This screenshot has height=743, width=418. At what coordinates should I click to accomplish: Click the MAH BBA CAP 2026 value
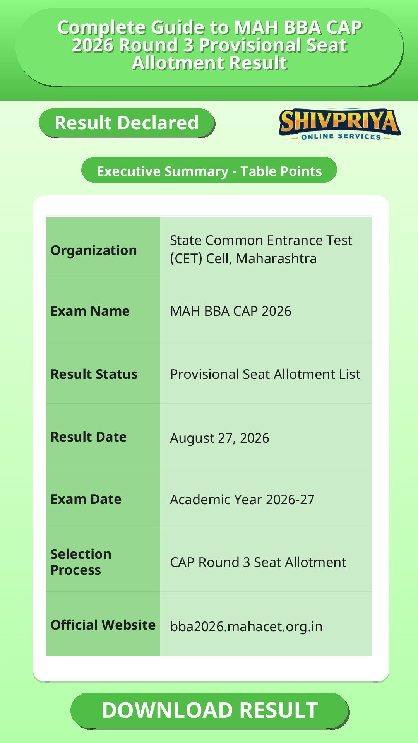[x=231, y=311]
